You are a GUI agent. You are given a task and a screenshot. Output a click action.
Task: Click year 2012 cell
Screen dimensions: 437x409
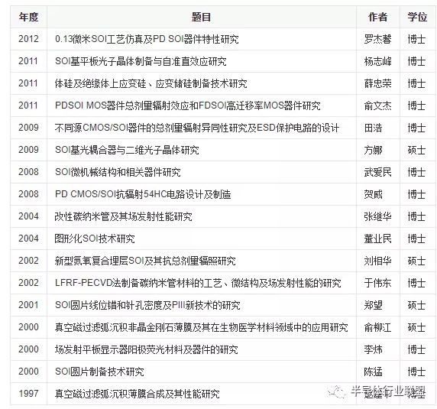(x=28, y=39)
